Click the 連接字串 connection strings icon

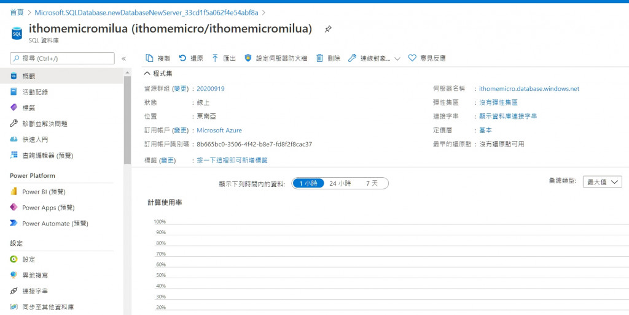(14, 291)
